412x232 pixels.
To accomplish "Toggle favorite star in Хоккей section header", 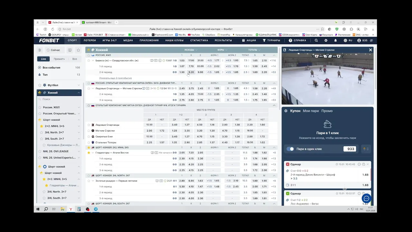I will tap(88, 50).
